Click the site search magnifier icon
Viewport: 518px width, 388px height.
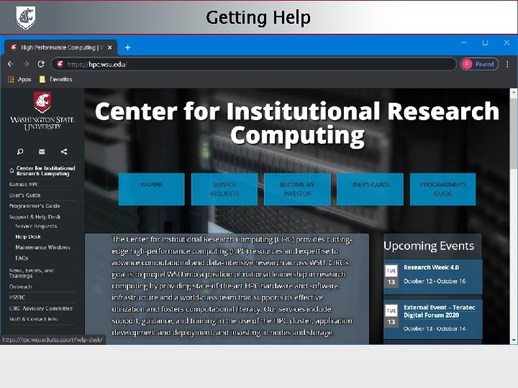pyautogui.click(x=20, y=152)
